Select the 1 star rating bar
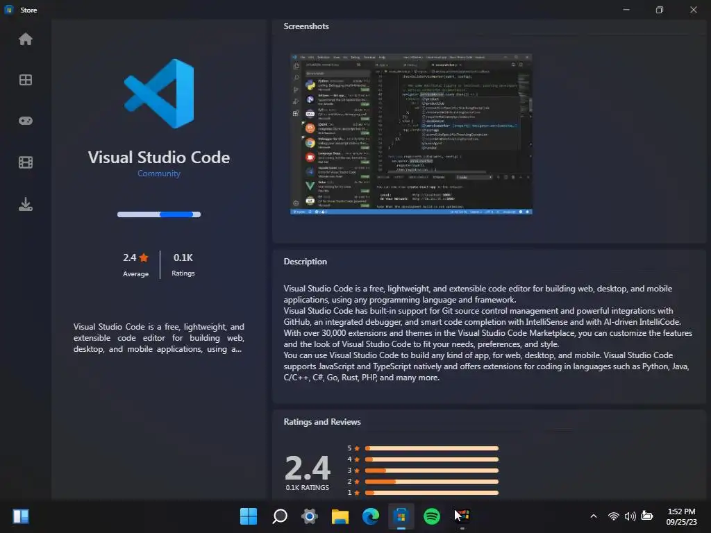The height and width of the screenshot is (533, 711). tap(432, 493)
